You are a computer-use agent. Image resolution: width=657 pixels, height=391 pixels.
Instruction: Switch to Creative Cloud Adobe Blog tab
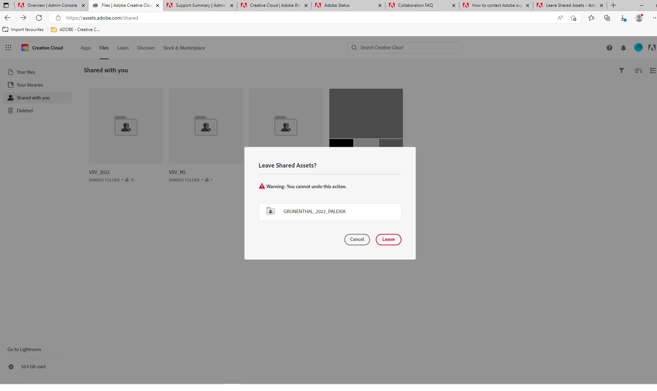[274, 5]
